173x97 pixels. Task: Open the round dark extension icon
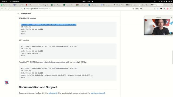click(x=161, y=9)
